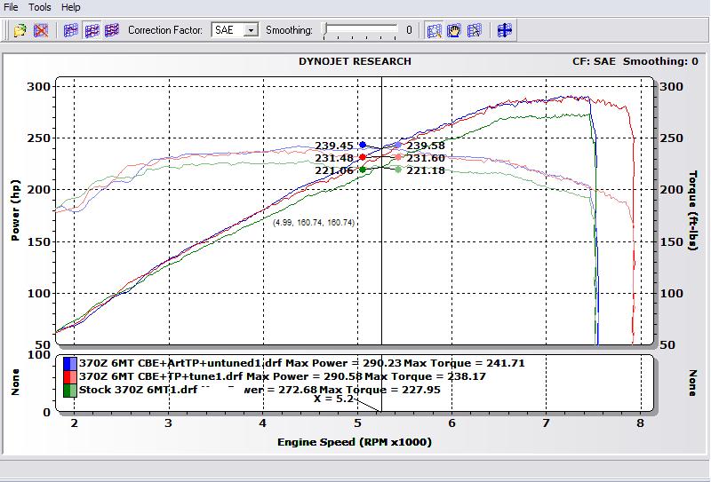
Task: Click the remove graph icon with red X
Action: pyautogui.click(x=41, y=30)
